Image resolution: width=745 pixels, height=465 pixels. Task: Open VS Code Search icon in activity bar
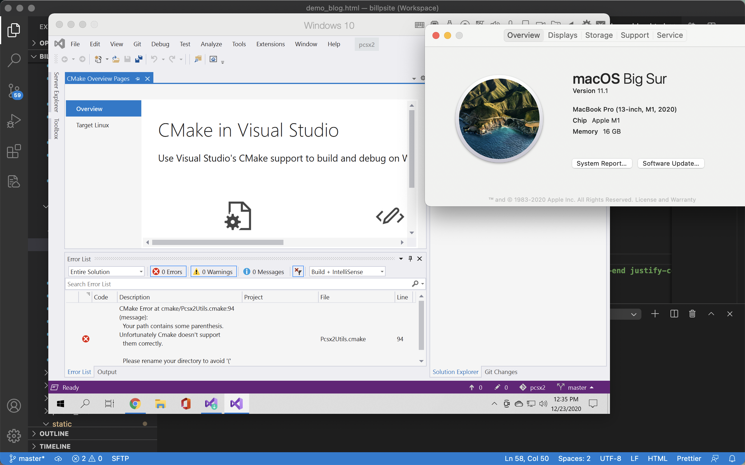14,60
